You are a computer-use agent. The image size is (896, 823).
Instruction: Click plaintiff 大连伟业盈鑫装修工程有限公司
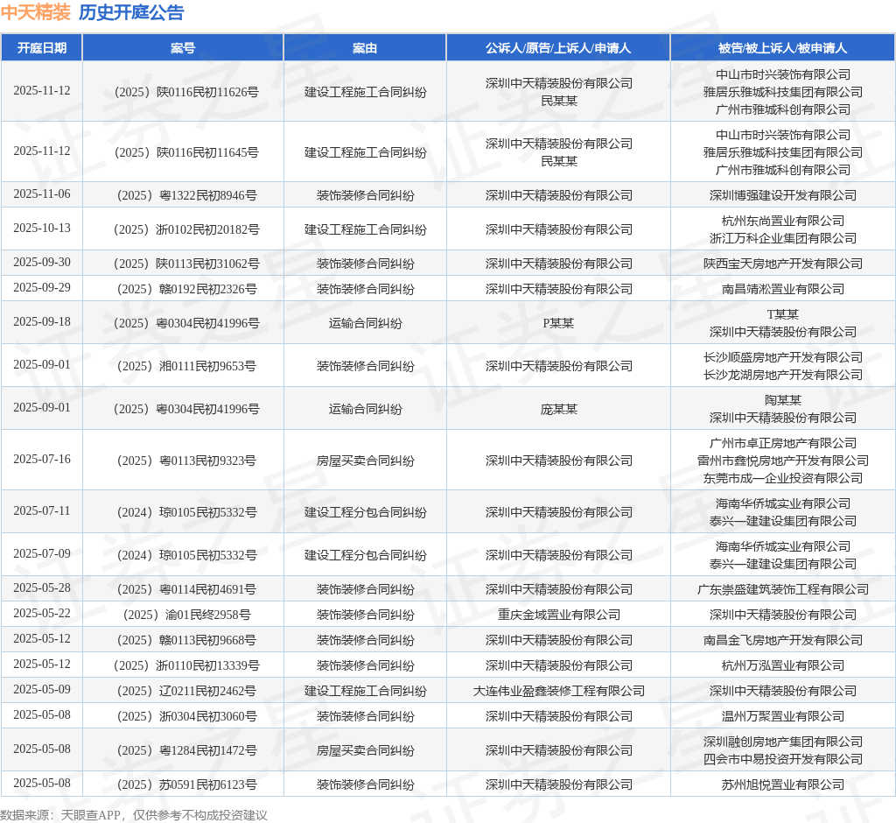(559, 691)
